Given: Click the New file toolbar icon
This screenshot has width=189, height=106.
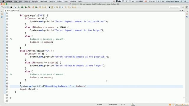Looking at the screenshot, I should [x=2, y=7].
